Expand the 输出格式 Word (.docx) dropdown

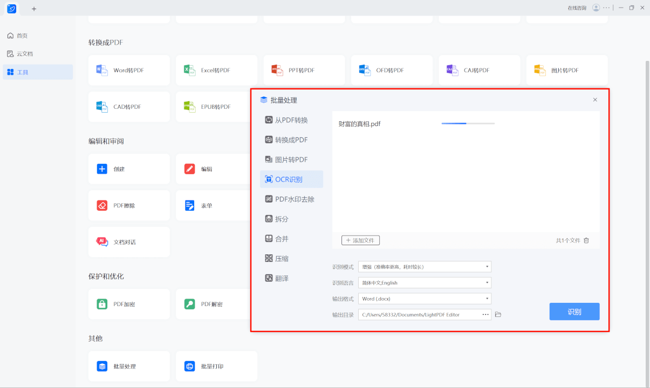[425, 299]
